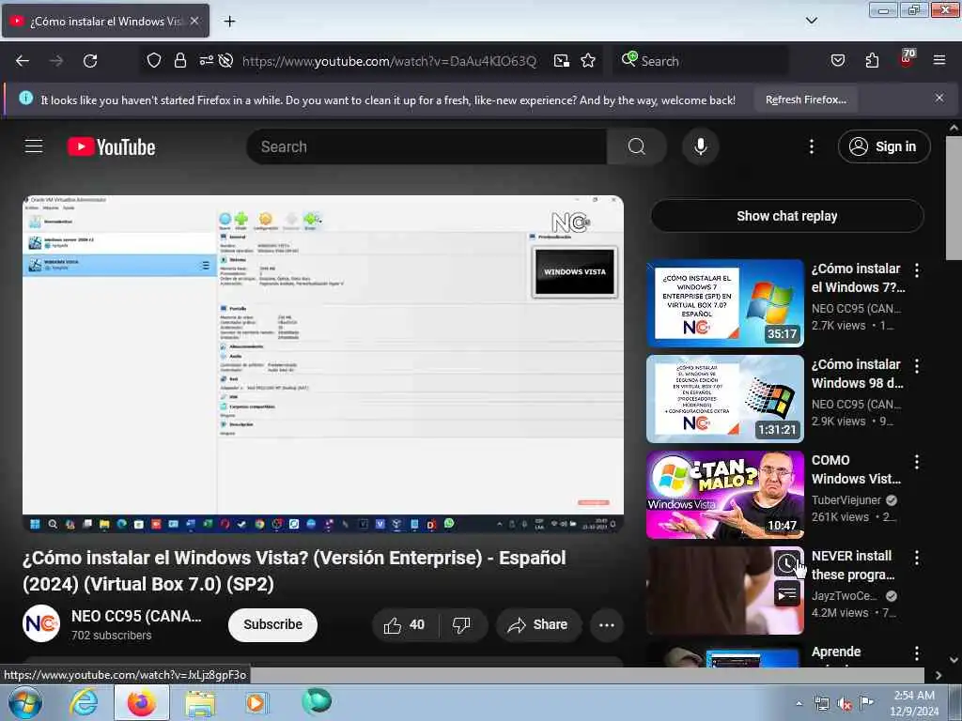Open YouTube settings three-dot menu
The height and width of the screenshot is (721, 962).
pyautogui.click(x=812, y=146)
